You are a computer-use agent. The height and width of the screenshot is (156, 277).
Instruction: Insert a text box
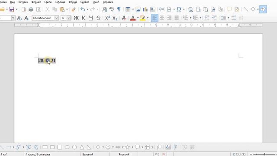[153, 9]
